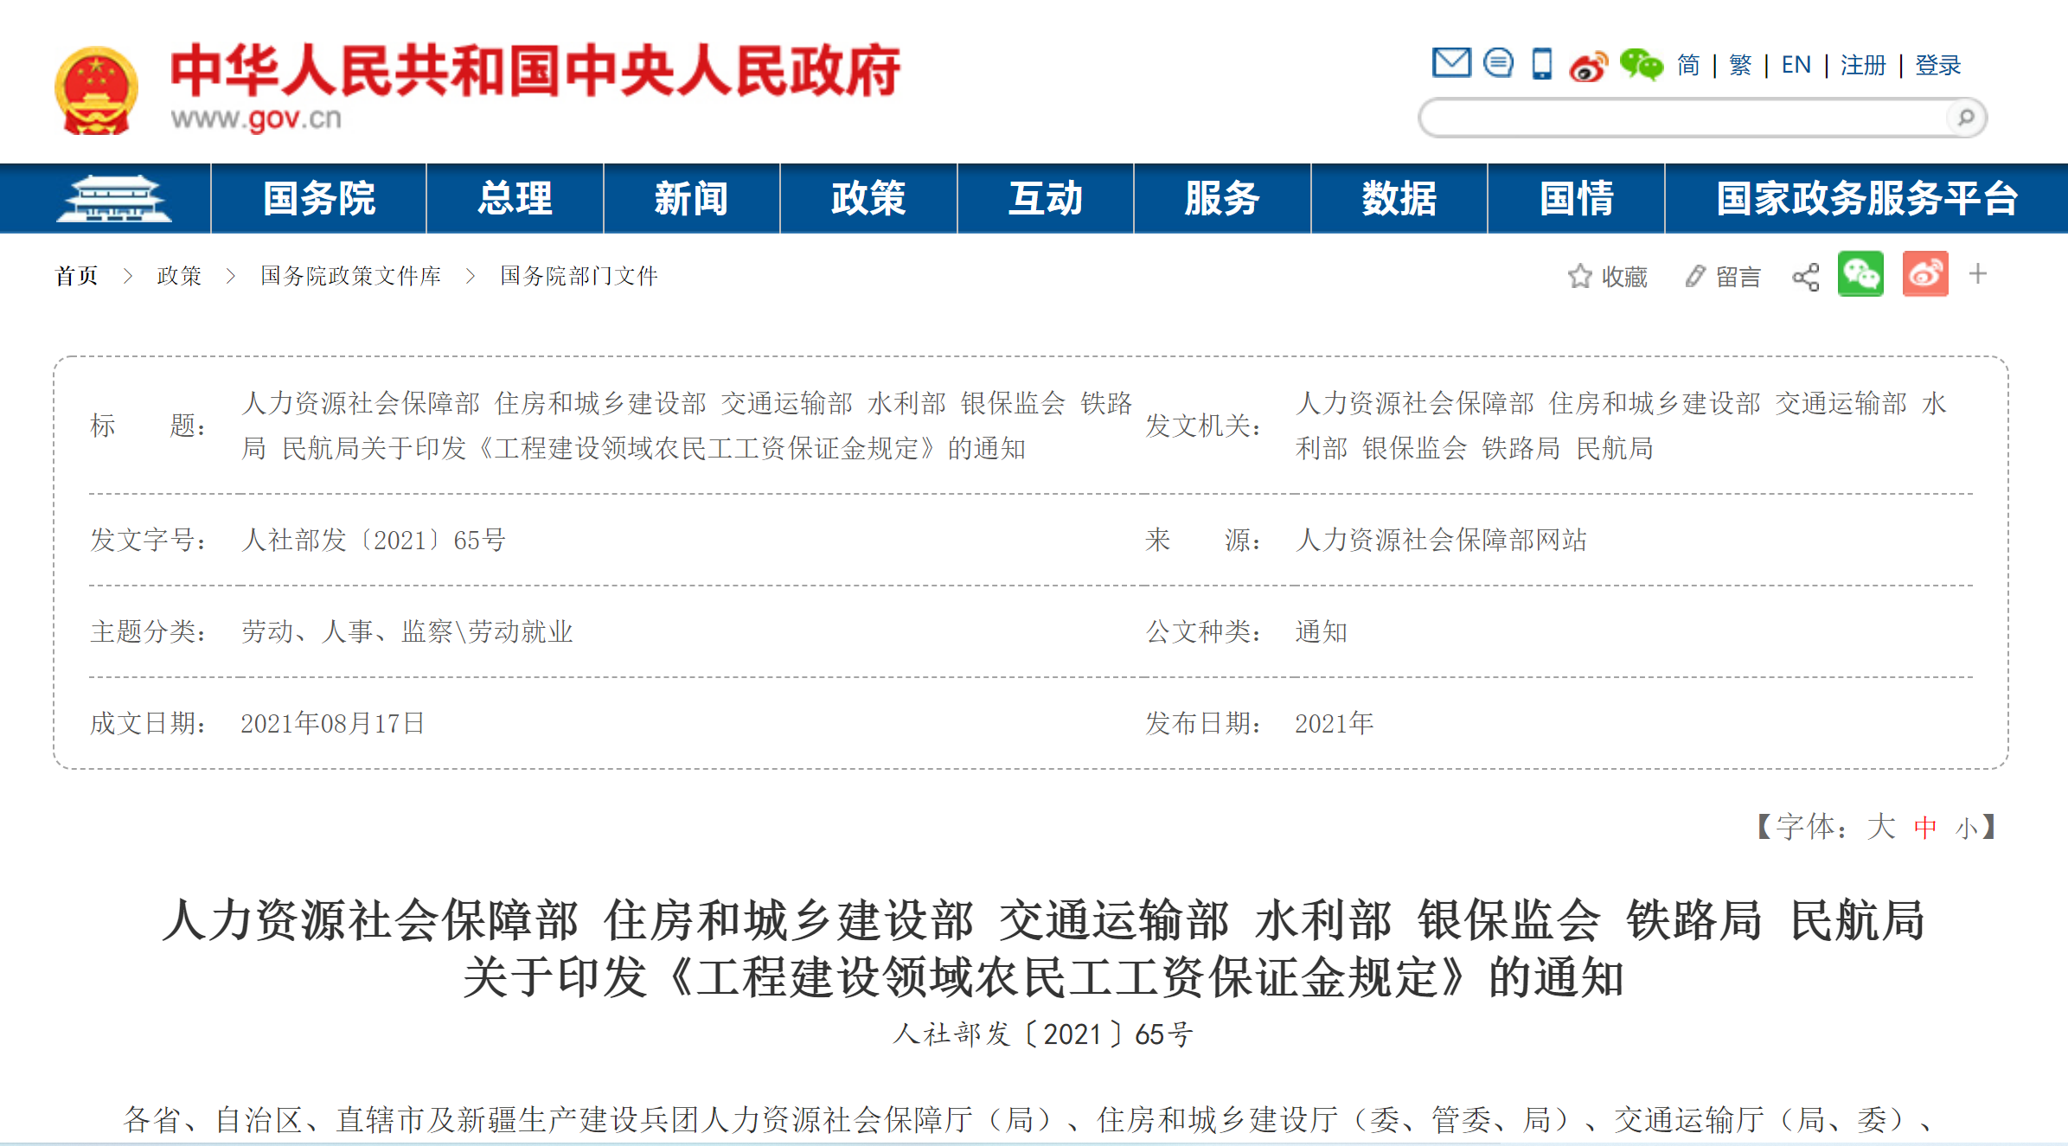Click the date 2021年08月17日

[333, 724]
